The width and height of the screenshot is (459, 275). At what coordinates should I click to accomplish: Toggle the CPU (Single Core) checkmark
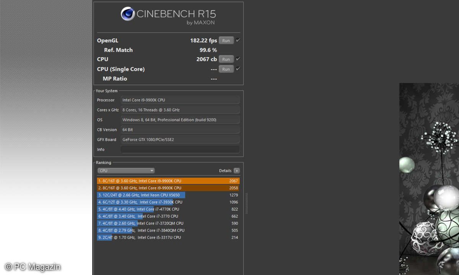pyautogui.click(x=238, y=69)
